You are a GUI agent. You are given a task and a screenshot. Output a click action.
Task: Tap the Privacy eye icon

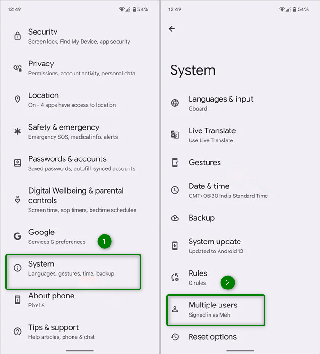click(x=18, y=68)
